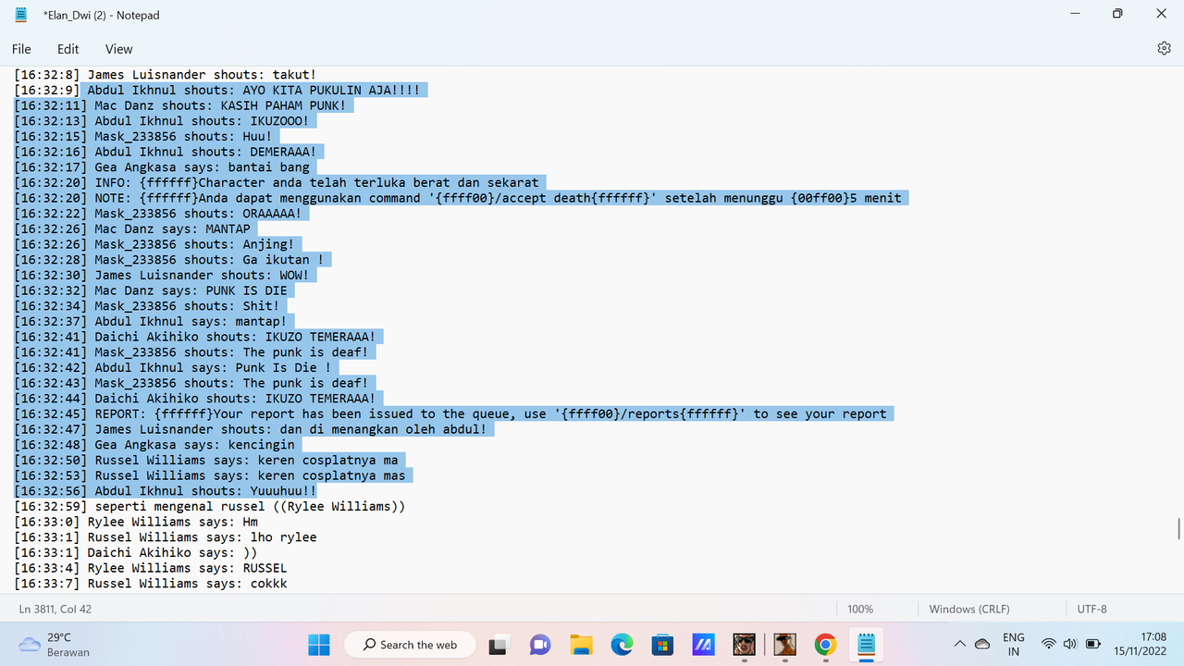The image size is (1184, 666).
Task: Click the Notepad app icon in title bar
Action: (21, 15)
